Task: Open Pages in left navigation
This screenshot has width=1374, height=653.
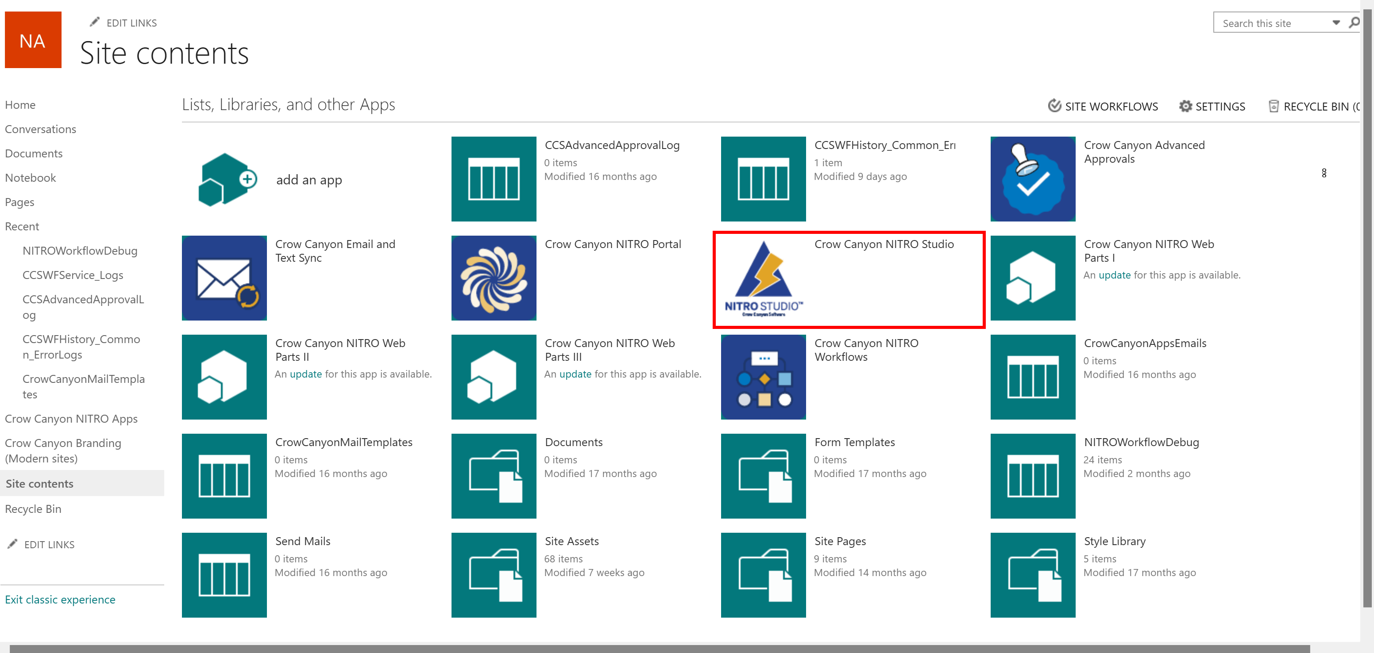Action: [20, 202]
